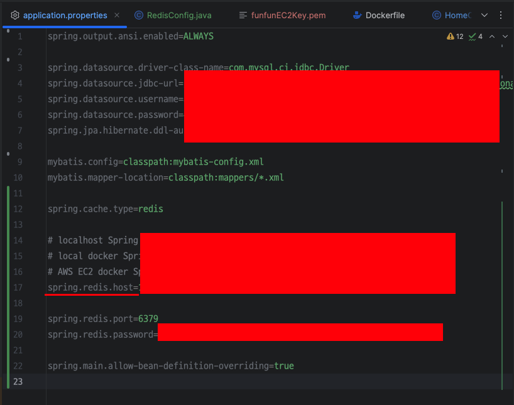Open the application.properties tab
Image resolution: width=514 pixels, height=405 pixels.
[65, 16]
